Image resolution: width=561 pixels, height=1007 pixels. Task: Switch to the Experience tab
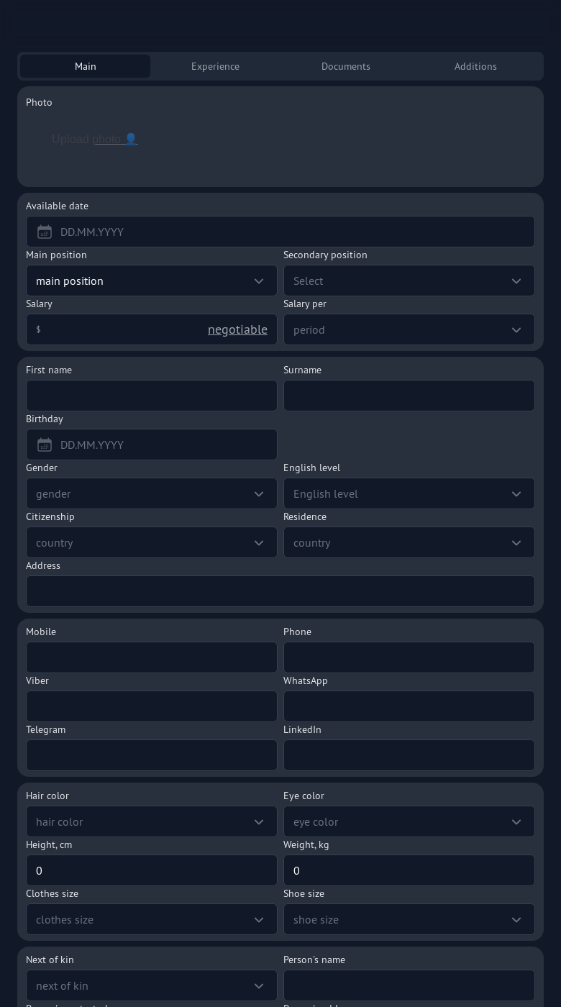pyautogui.click(x=215, y=66)
